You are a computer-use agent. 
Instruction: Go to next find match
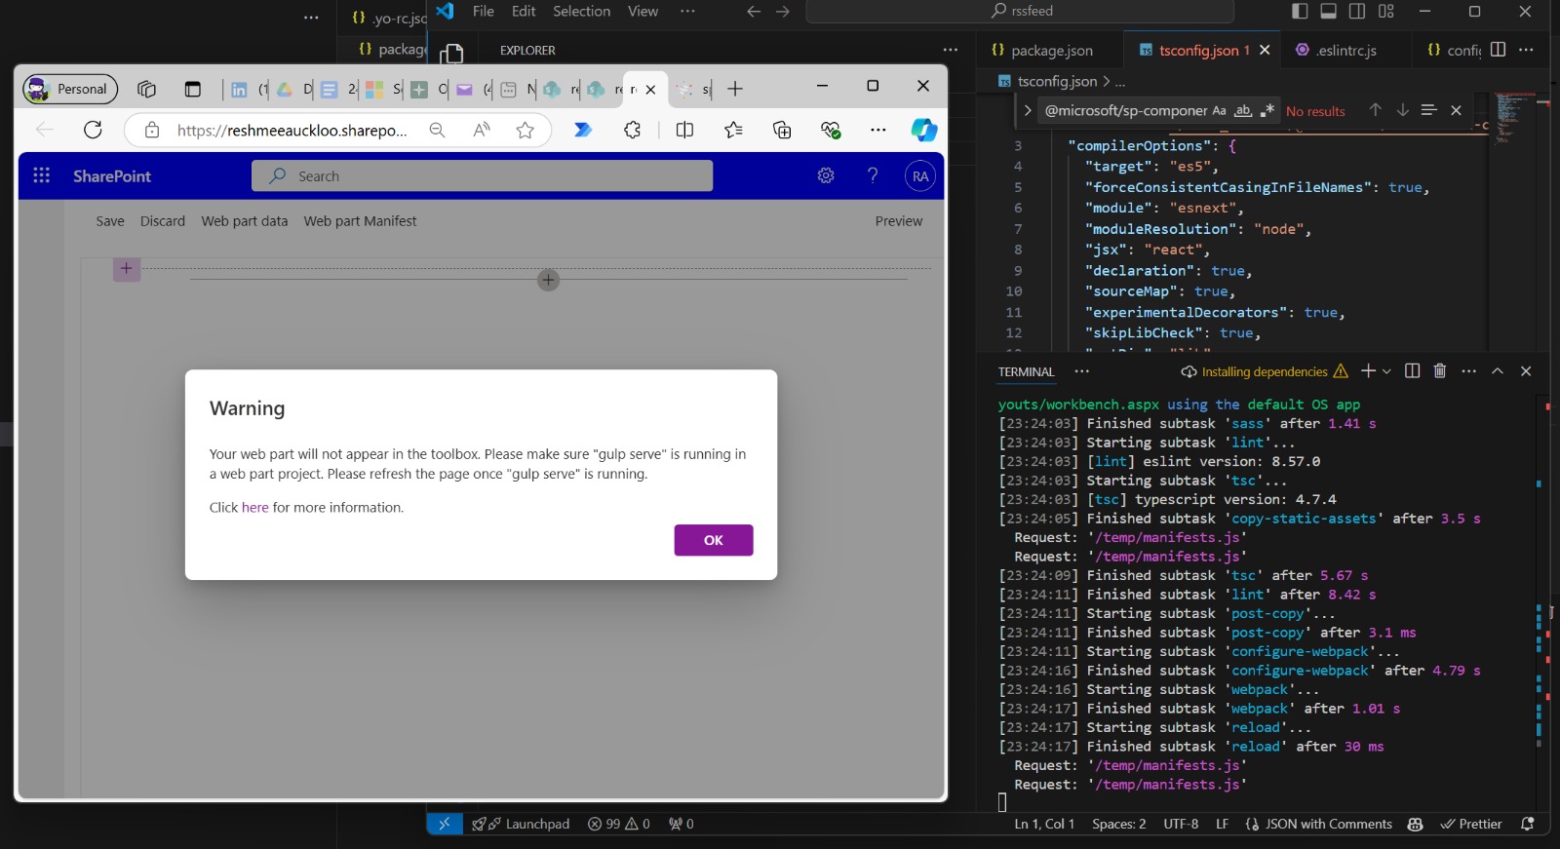(x=1402, y=110)
